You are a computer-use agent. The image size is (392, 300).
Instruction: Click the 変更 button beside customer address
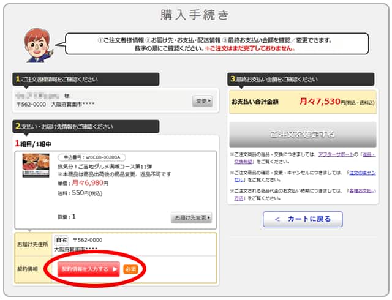[202, 101]
